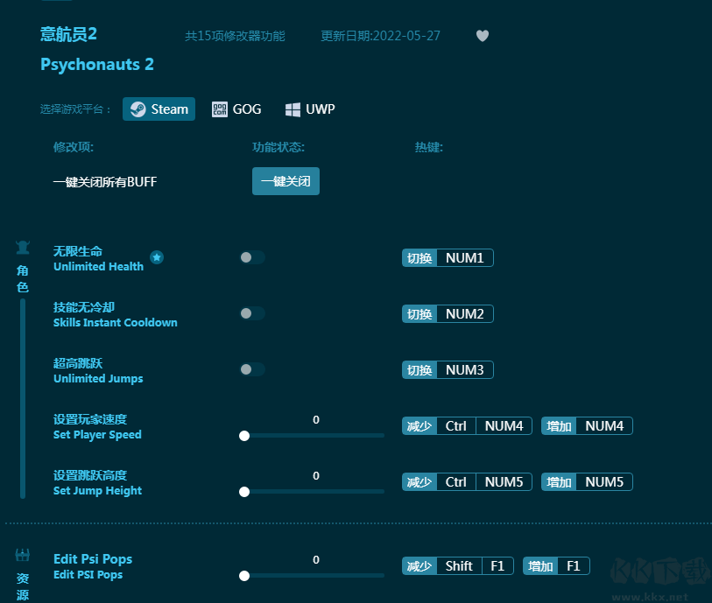Click the Set Player Speed slider handle
The image size is (712, 603).
244,435
